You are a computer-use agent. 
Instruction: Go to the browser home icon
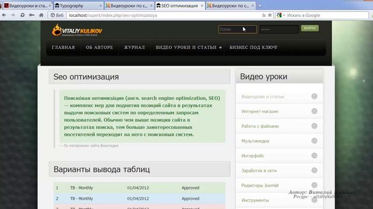[41, 15]
